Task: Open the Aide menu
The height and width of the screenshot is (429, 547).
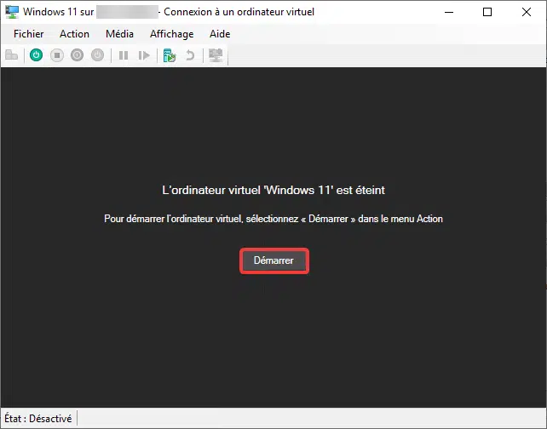Action: (x=220, y=34)
